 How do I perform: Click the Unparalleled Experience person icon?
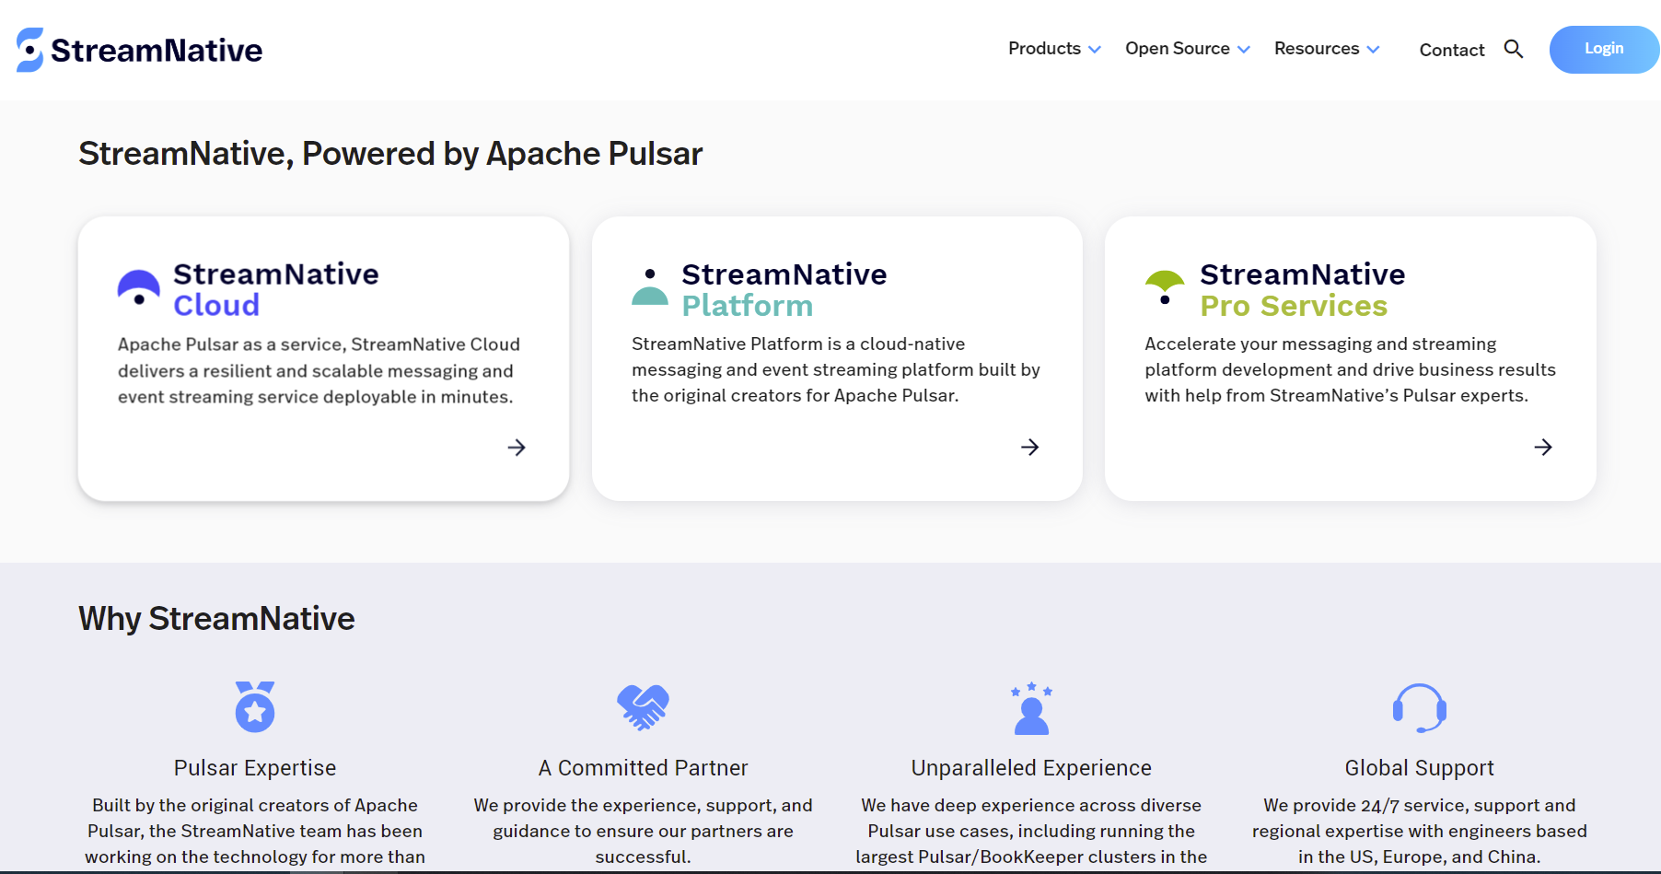point(1031,708)
